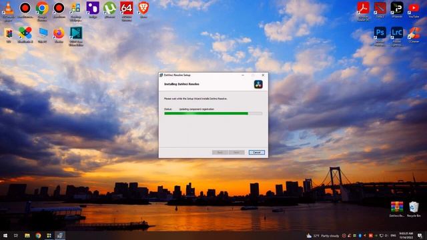Open the ENG language indicator
This screenshot has width=427, height=240.
pos(393,235)
